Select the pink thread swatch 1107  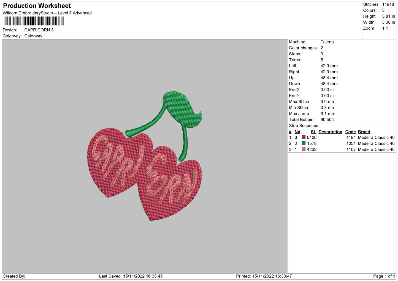point(304,149)
